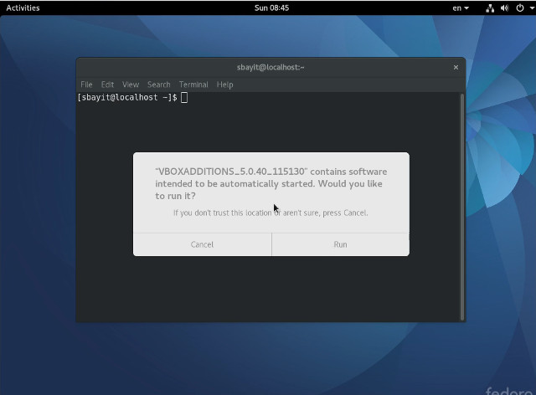The height and width of the screenshot is (395, 536).
Task: Open the Search menu in Terminal
Action: 159,85
